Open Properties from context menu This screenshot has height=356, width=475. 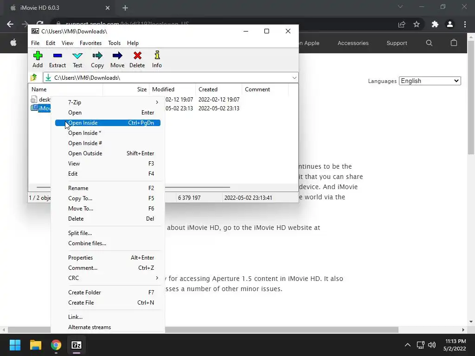(108, 258)
